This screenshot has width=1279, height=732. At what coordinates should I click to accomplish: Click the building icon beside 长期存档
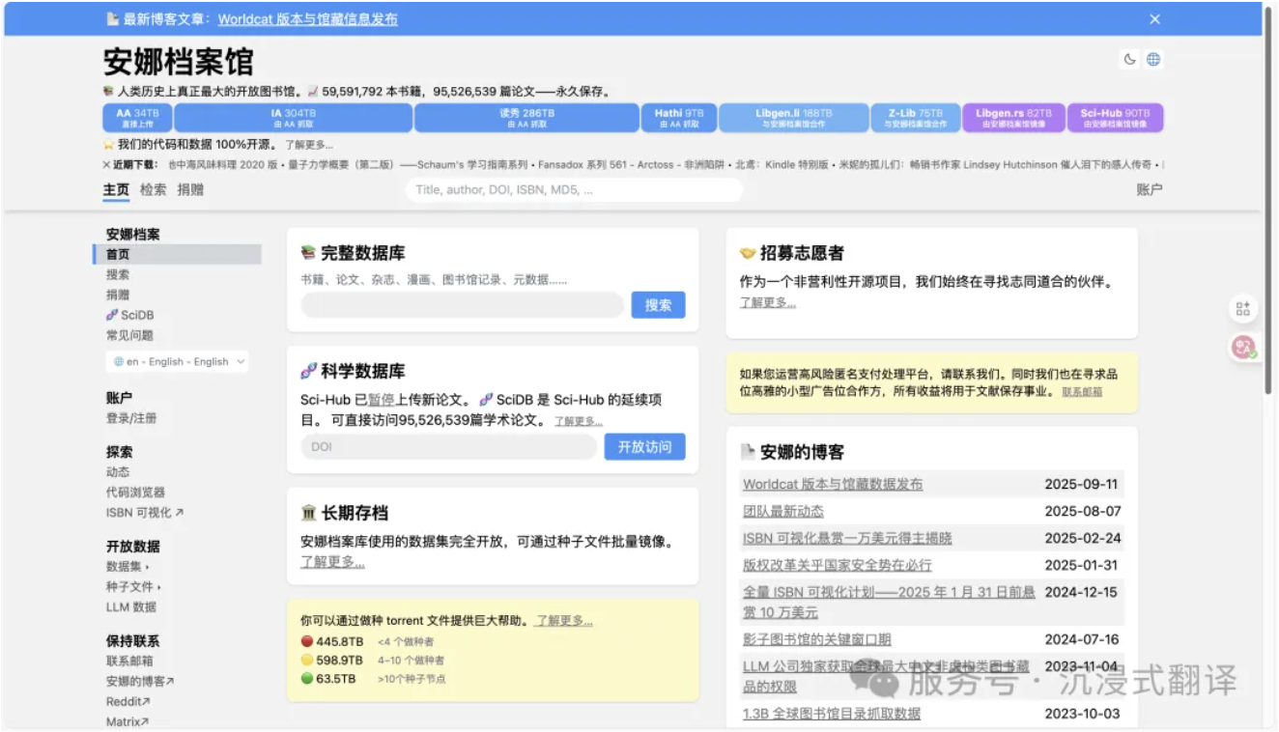click(x=308, y=513)
